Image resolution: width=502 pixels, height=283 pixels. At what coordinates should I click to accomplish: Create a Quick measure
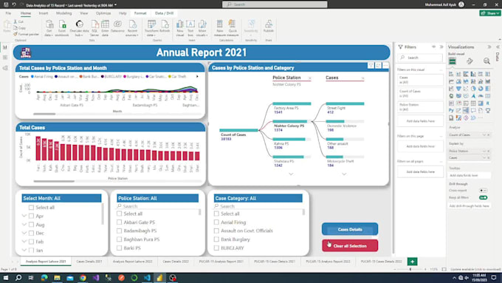[x=233, y=27]
